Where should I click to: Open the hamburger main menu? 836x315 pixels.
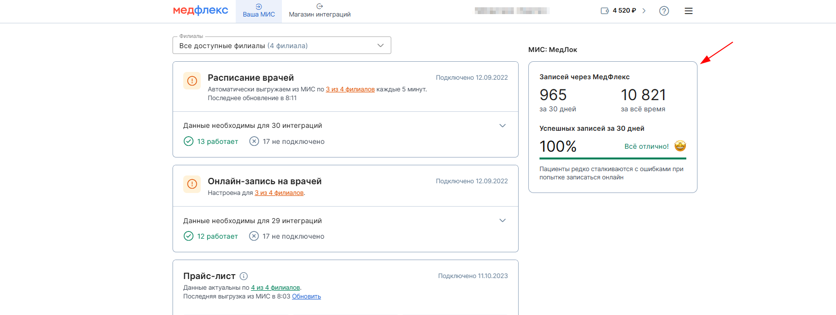coord(689,11)
